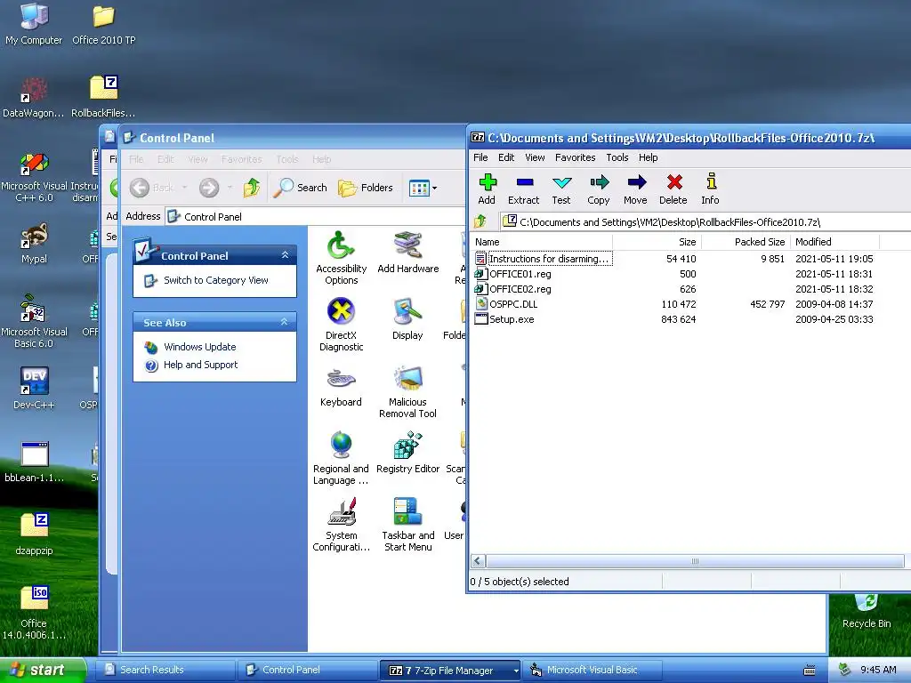This screenshot has width=911, height=683.
Task: Select the dzappzip desktop icon
Action: click(34, 534)
